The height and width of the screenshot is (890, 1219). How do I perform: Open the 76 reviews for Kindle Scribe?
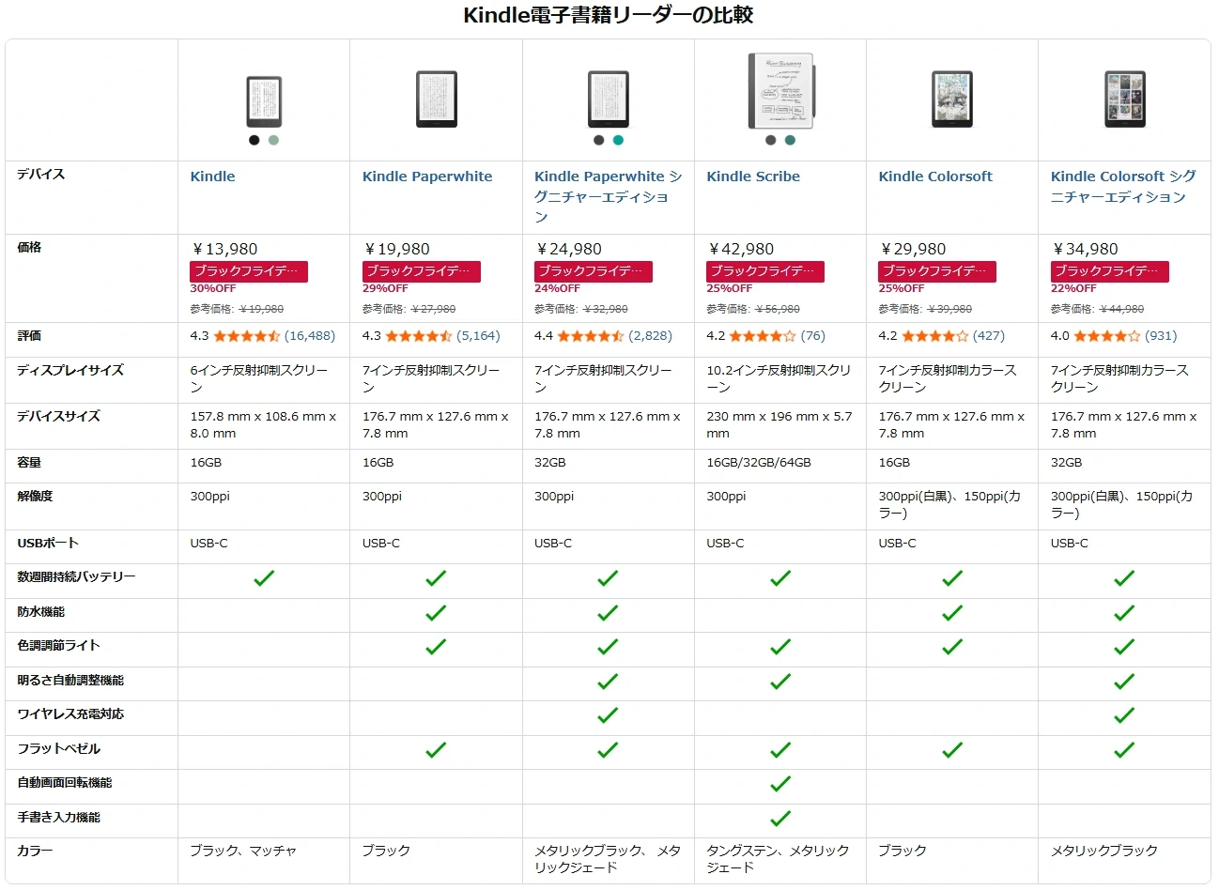813,336
